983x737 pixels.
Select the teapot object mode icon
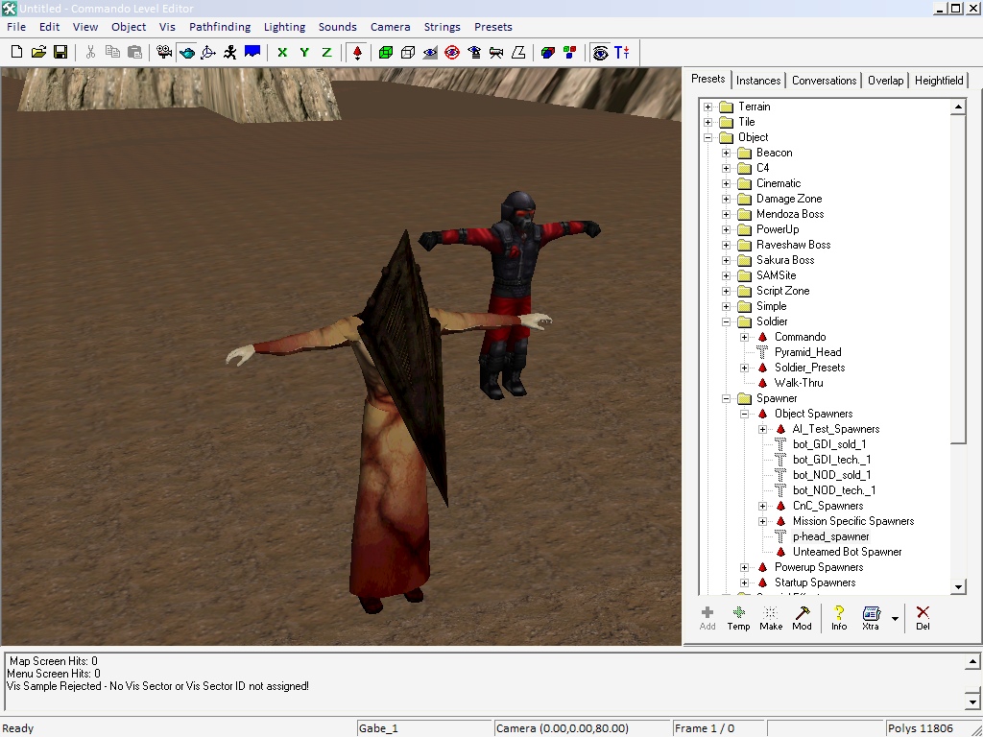point(186,52)
